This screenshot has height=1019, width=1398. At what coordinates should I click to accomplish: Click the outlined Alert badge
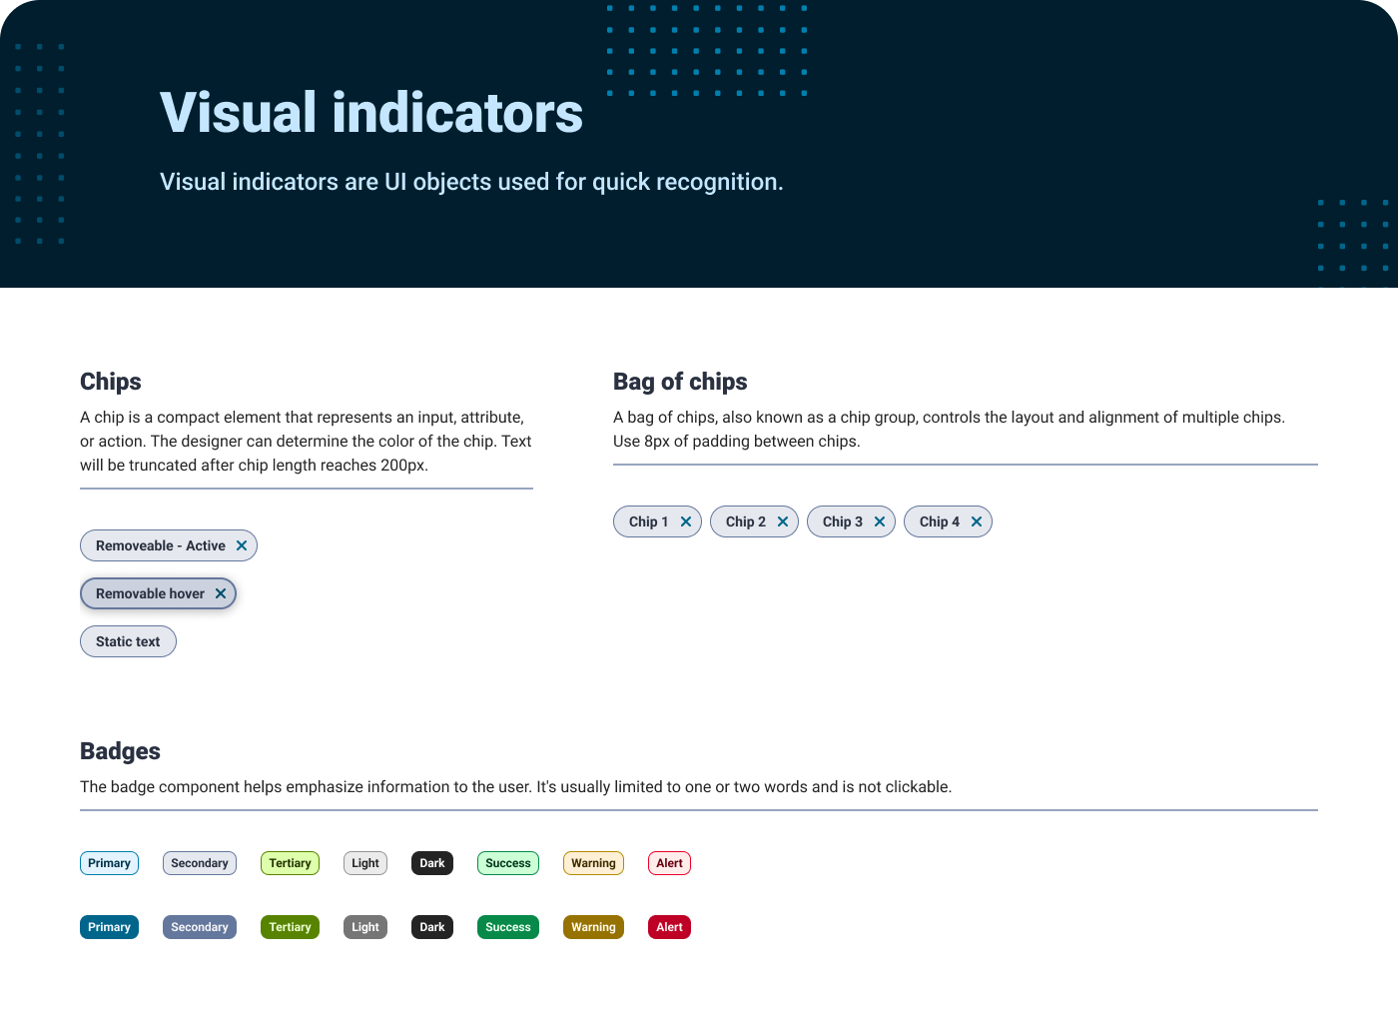click(x=669, y=863)
